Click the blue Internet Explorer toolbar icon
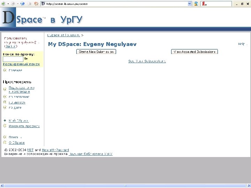This screenshot has width=251, height=188. pos(22,4)
